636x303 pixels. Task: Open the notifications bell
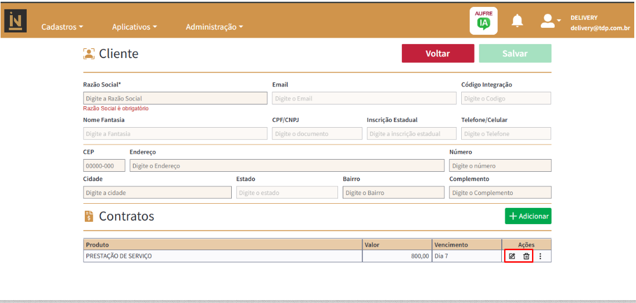pyautogui.click(x=517, y=21)
